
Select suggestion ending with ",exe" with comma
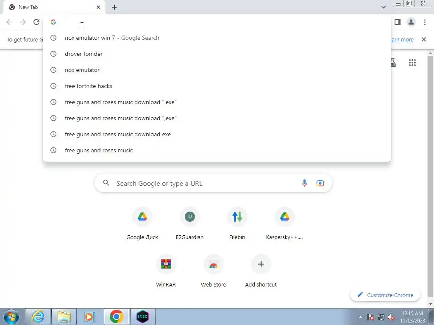coord(217,118)
